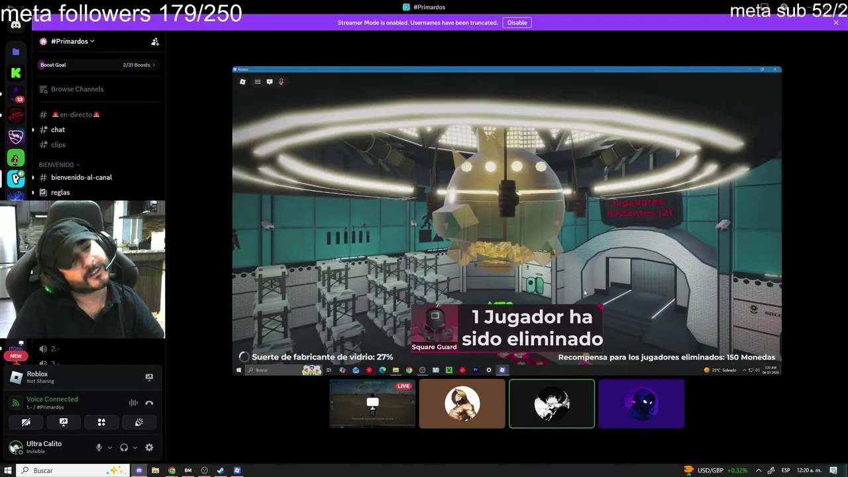Click the streamed Roblox menu icon
This screenshot has width=848, height=477.
[x=258, y=81]
